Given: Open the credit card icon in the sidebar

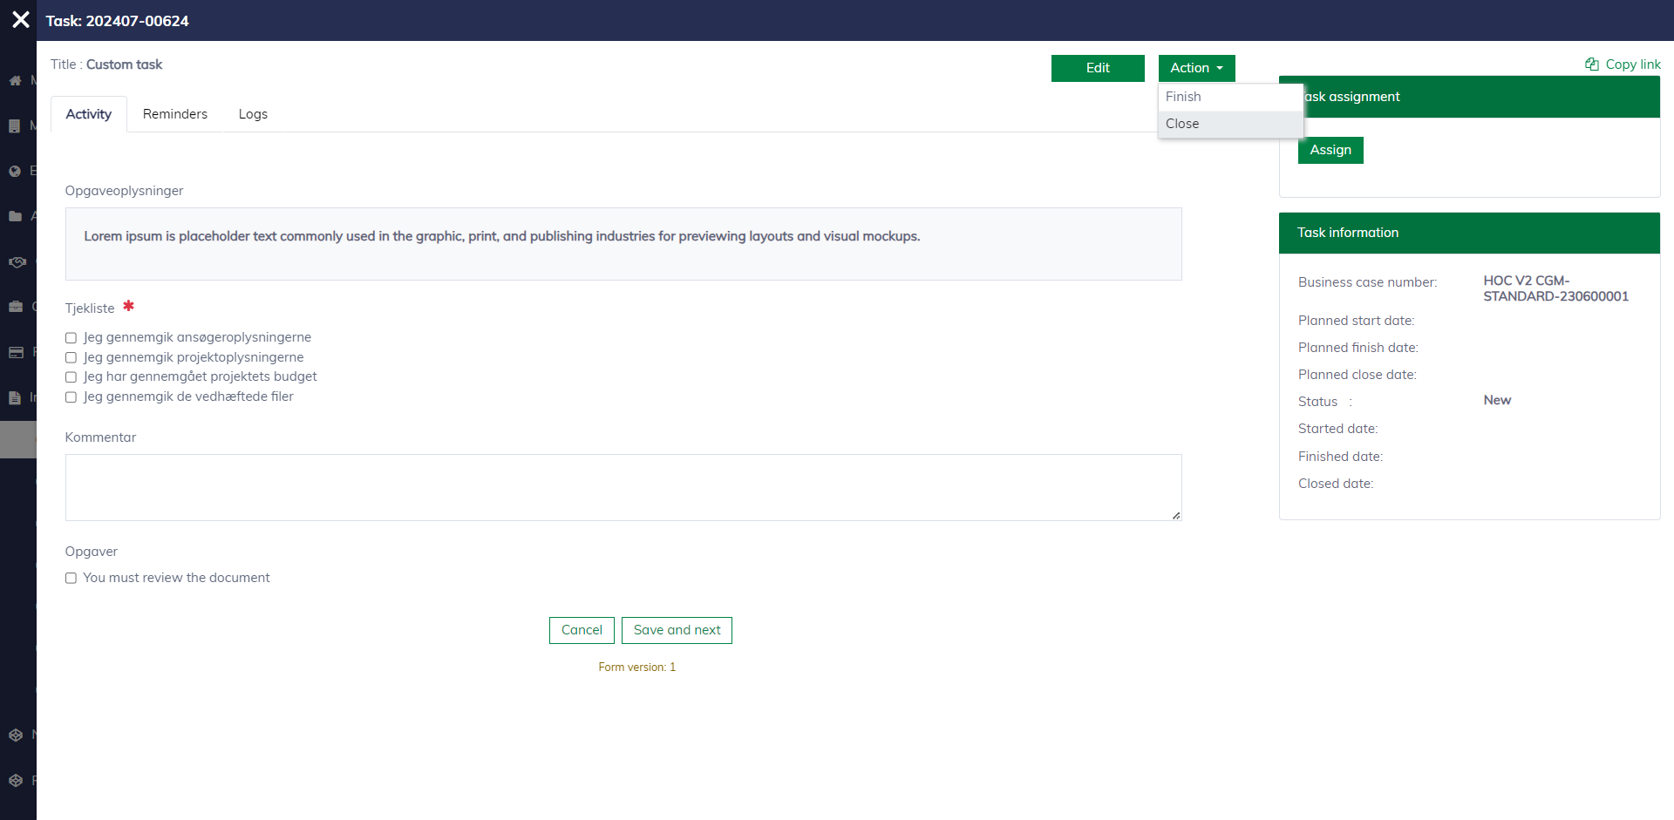Looking at the screenshot, I should [x=16, y=352].
